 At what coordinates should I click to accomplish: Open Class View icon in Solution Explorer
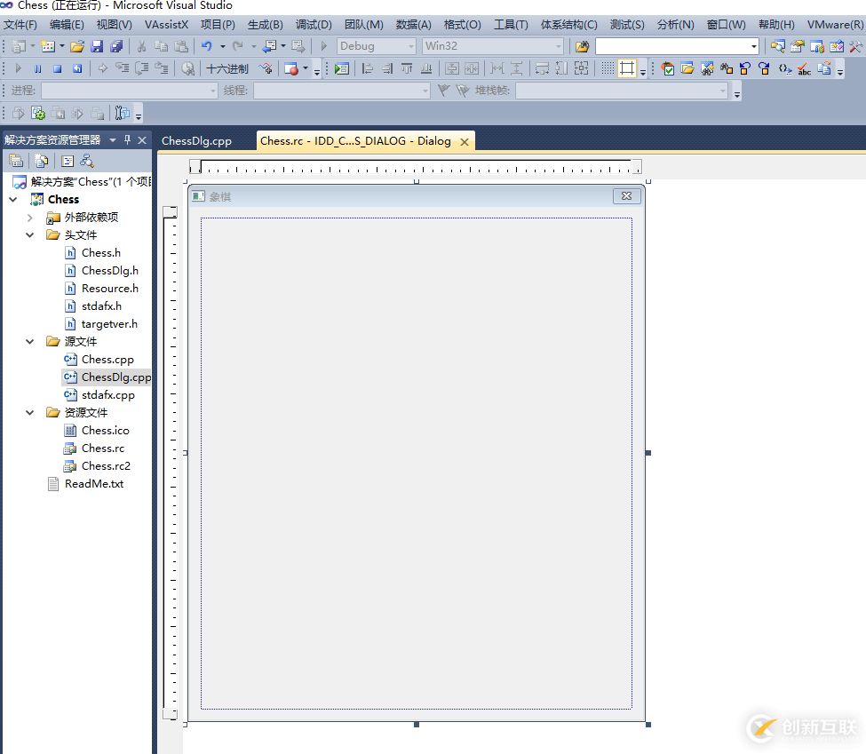[86, 161]
